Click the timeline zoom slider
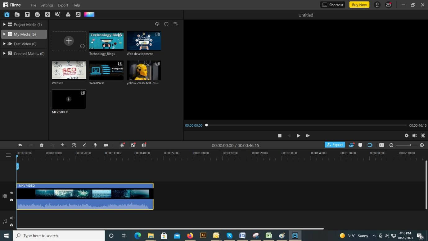 coord(407,145)
